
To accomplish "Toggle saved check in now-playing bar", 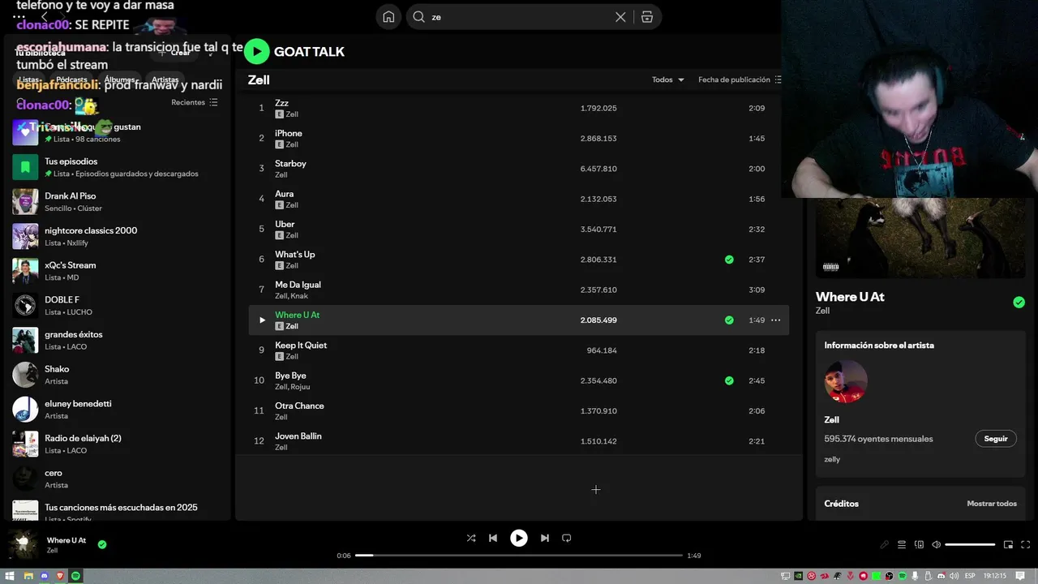I will pos(102,544).
